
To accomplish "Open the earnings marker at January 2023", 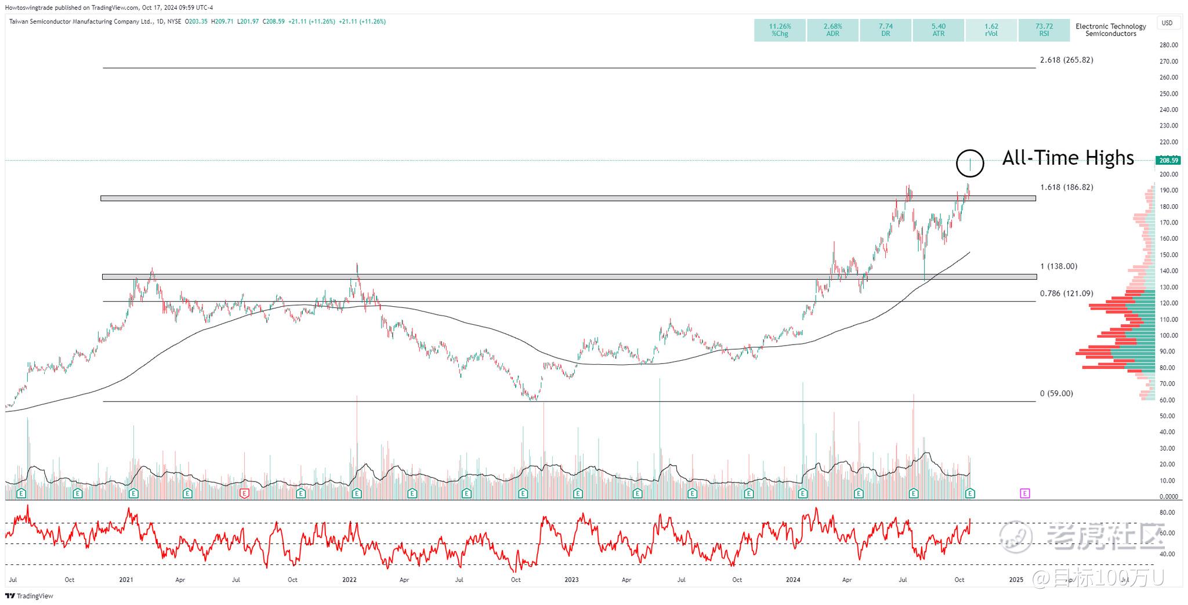I will [578, 494].
